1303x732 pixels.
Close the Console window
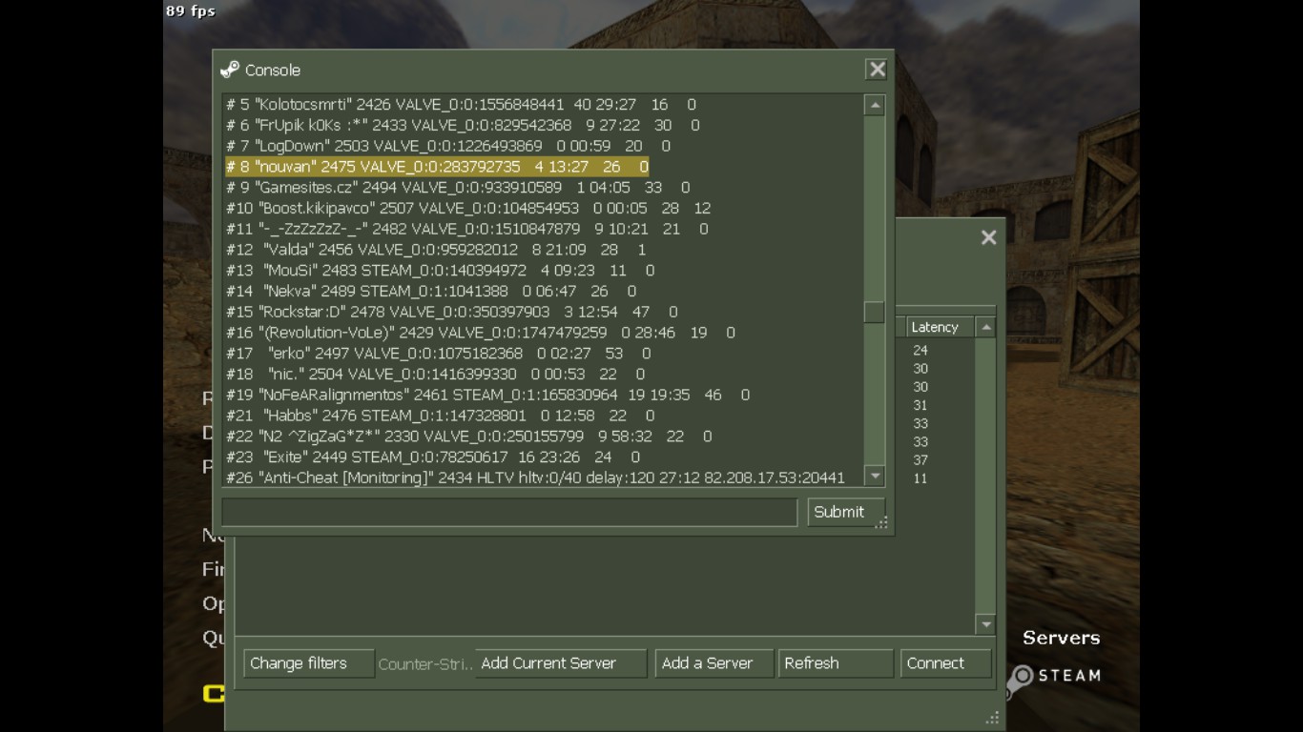coord(877,70)
